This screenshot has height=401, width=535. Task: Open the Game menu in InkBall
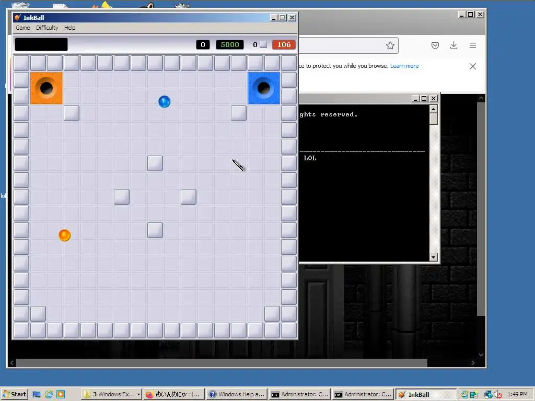tap(23, 28)
